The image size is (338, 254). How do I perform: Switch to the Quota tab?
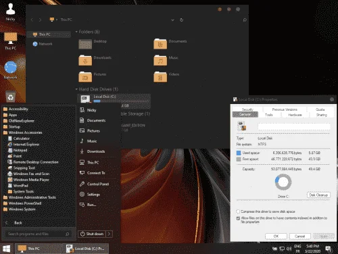pos(320,109)
